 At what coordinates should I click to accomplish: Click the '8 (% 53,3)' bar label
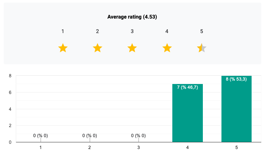236,79
